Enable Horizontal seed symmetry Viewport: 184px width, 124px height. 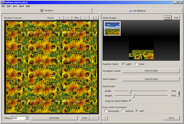106,111
